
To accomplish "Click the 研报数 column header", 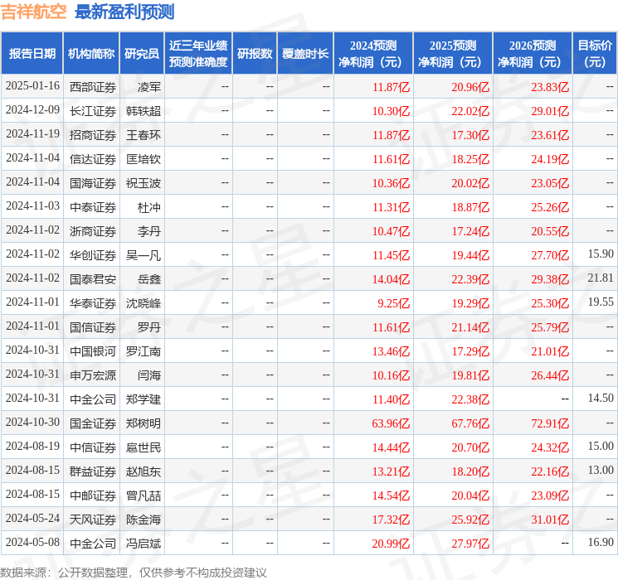I will click(x=255, y=53).
